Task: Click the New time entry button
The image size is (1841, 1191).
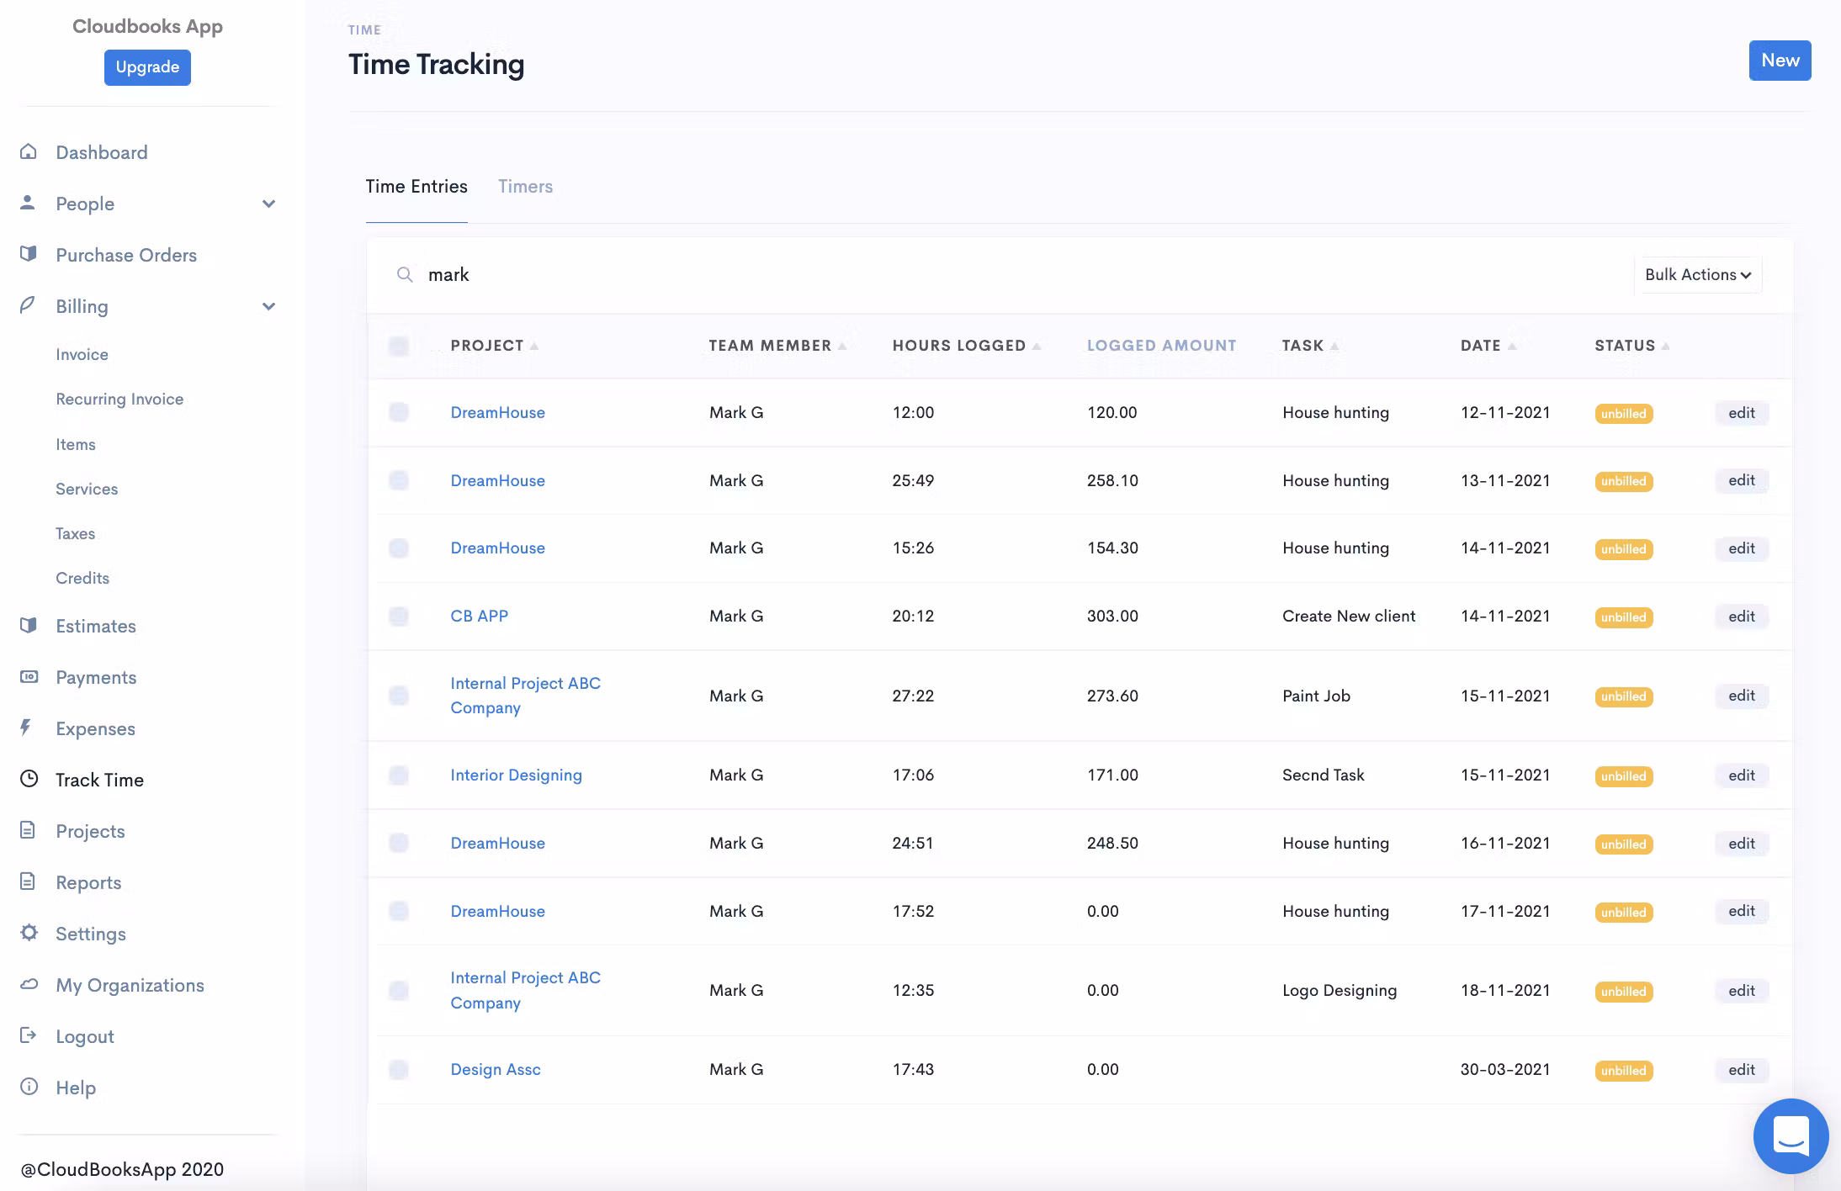Action: coord(1780,61)
